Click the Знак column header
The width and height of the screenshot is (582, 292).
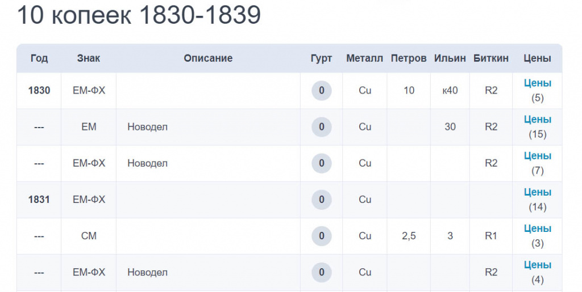coord(89,58)
